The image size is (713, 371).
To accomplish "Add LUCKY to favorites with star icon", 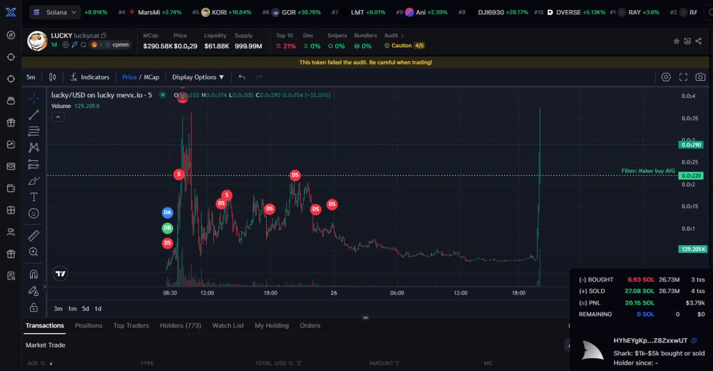I will coord(677,41).
